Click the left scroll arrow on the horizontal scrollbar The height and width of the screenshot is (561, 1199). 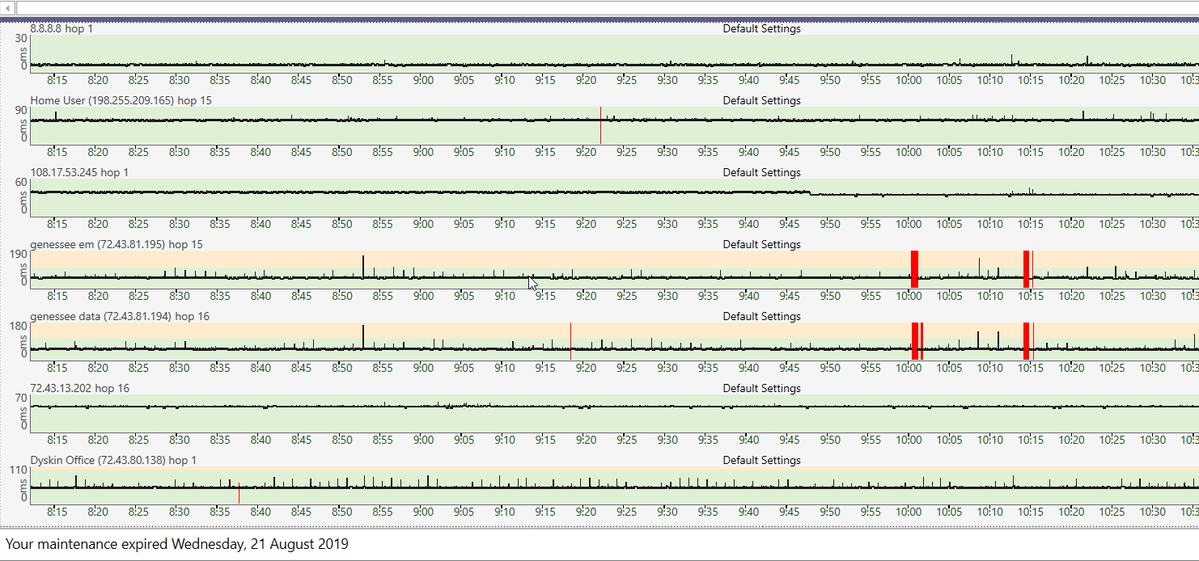click(x=9, y=8)
